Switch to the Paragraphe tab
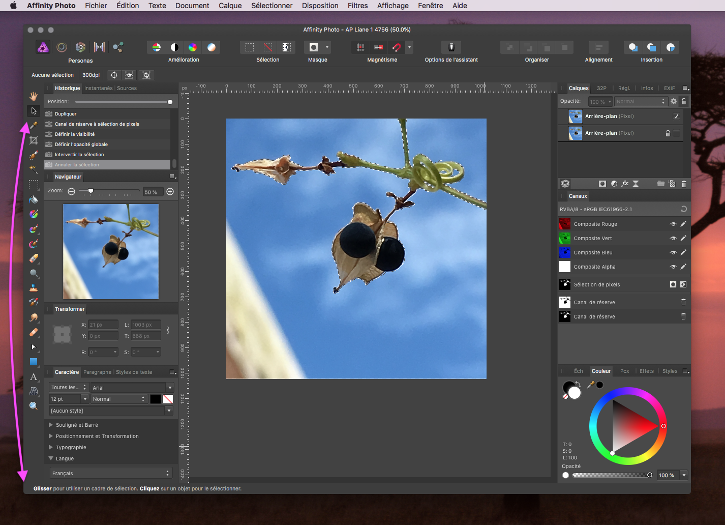 (x=97, y=372)
